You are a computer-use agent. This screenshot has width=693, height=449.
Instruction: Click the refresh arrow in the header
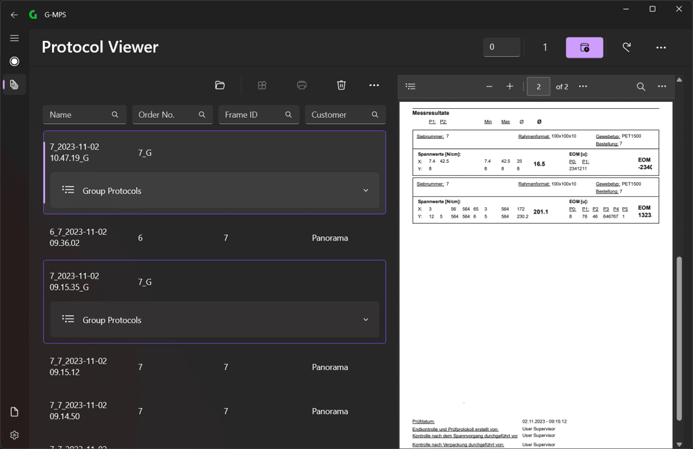click(626, 47)
